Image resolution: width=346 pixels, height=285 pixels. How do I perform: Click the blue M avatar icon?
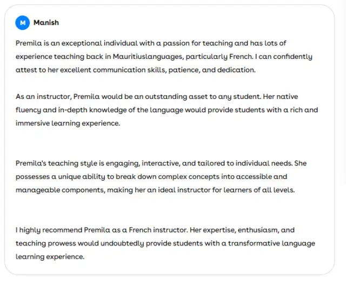(x=23, y=23)
